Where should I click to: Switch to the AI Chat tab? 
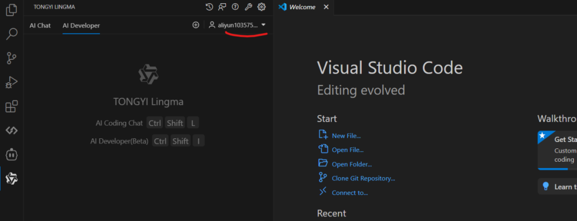point(40,26)
